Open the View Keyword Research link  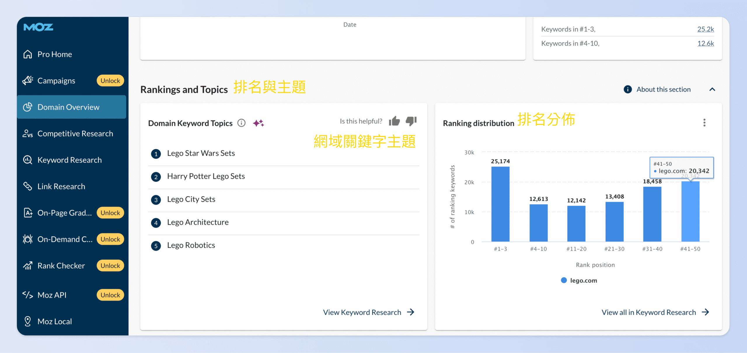(362, 312)
